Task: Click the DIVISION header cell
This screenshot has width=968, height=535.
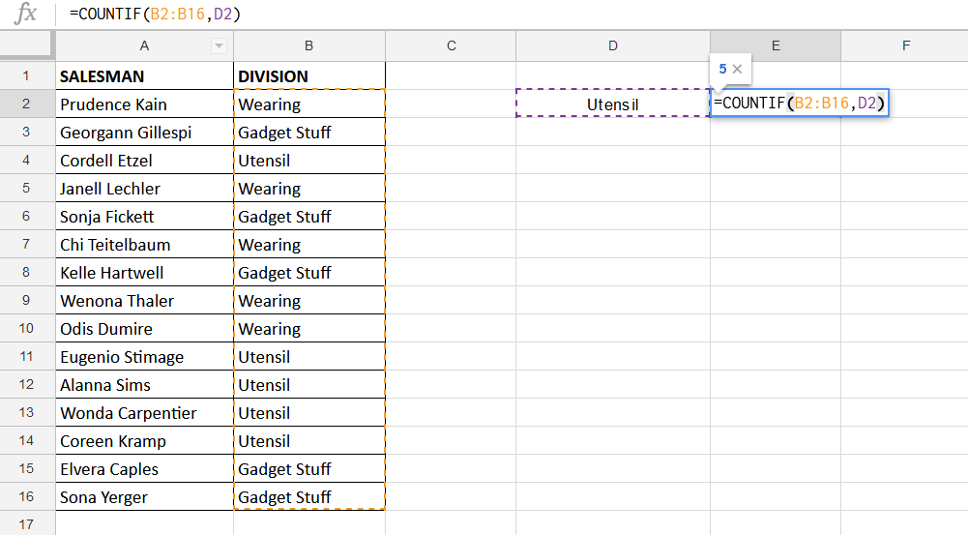Action: click(308, 76)
